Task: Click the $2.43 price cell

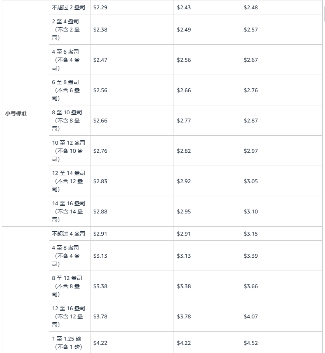Action: [x=184, y=7]
